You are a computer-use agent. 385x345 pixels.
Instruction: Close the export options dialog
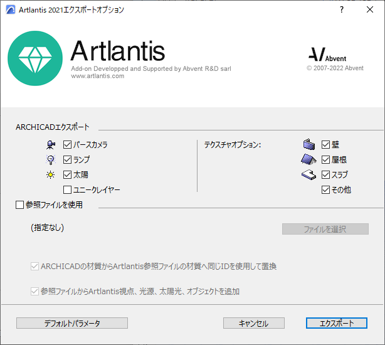click(370, 9)
